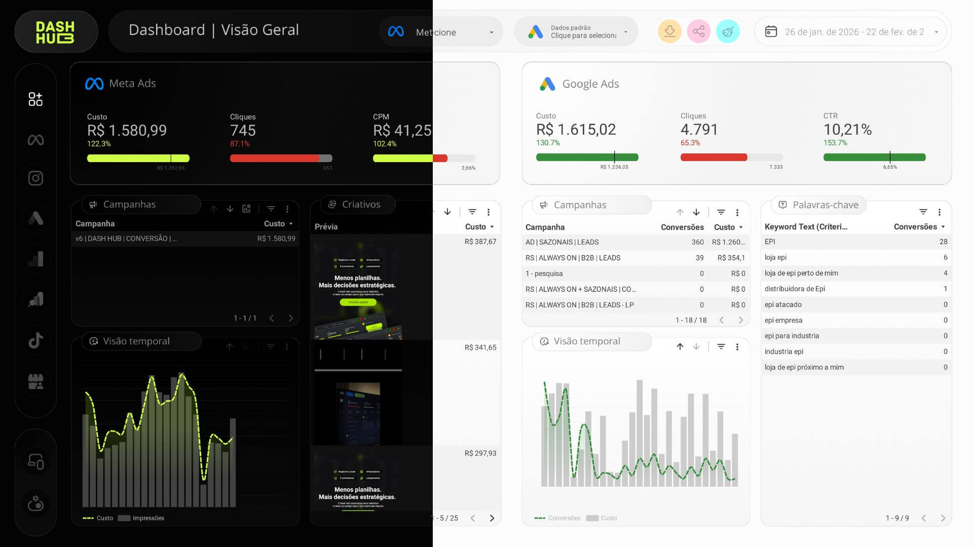Open the Instagram section in sidebar
This screenshot has height=547, width=973.
pos(35,178)
